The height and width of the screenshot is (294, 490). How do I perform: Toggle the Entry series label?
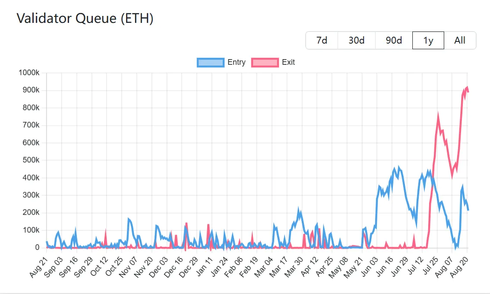click(237, 62)
